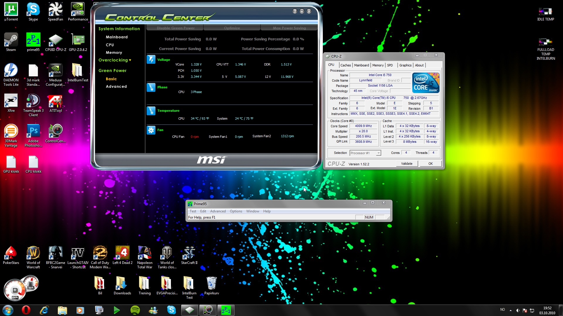
Task: Open the Options menu in Prime95
Action: tap(236, 211)
